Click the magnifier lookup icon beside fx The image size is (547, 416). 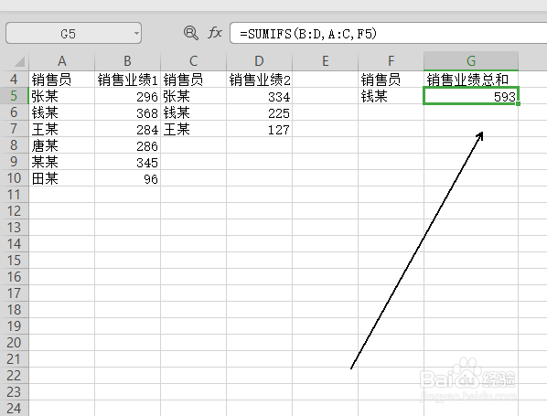(x=191, y=33)
